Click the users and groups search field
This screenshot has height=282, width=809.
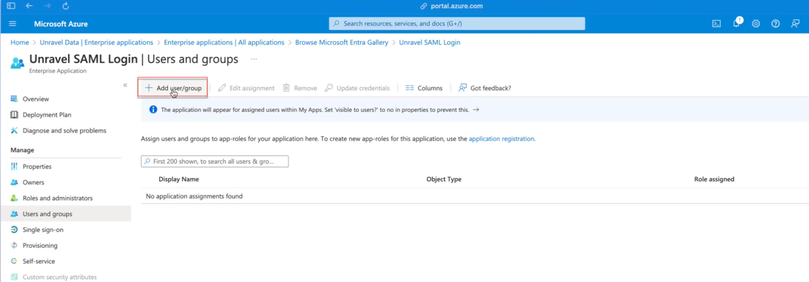(x=215, y=161)
